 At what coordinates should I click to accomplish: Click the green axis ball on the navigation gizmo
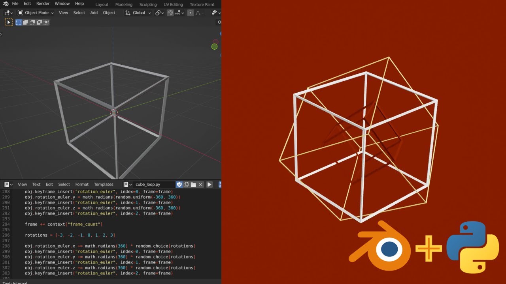coord(214,46)
